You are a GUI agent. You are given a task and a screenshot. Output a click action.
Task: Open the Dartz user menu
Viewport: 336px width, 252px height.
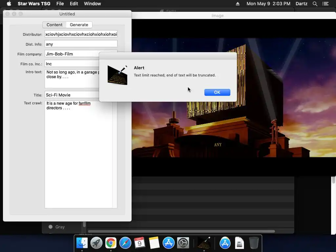(301, 4)
